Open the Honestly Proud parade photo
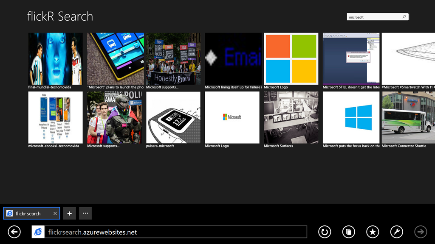This screenshot has height=244, width=435. tap(173, 58)
